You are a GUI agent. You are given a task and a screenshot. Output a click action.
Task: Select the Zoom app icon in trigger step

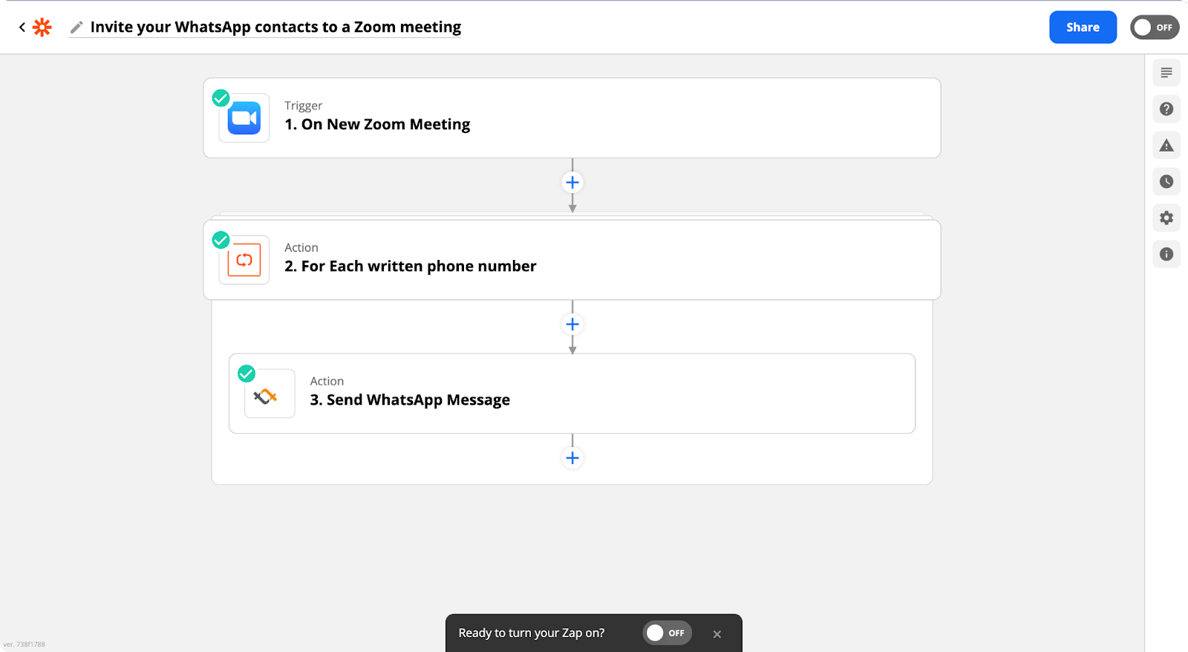[x=244, y=118]
